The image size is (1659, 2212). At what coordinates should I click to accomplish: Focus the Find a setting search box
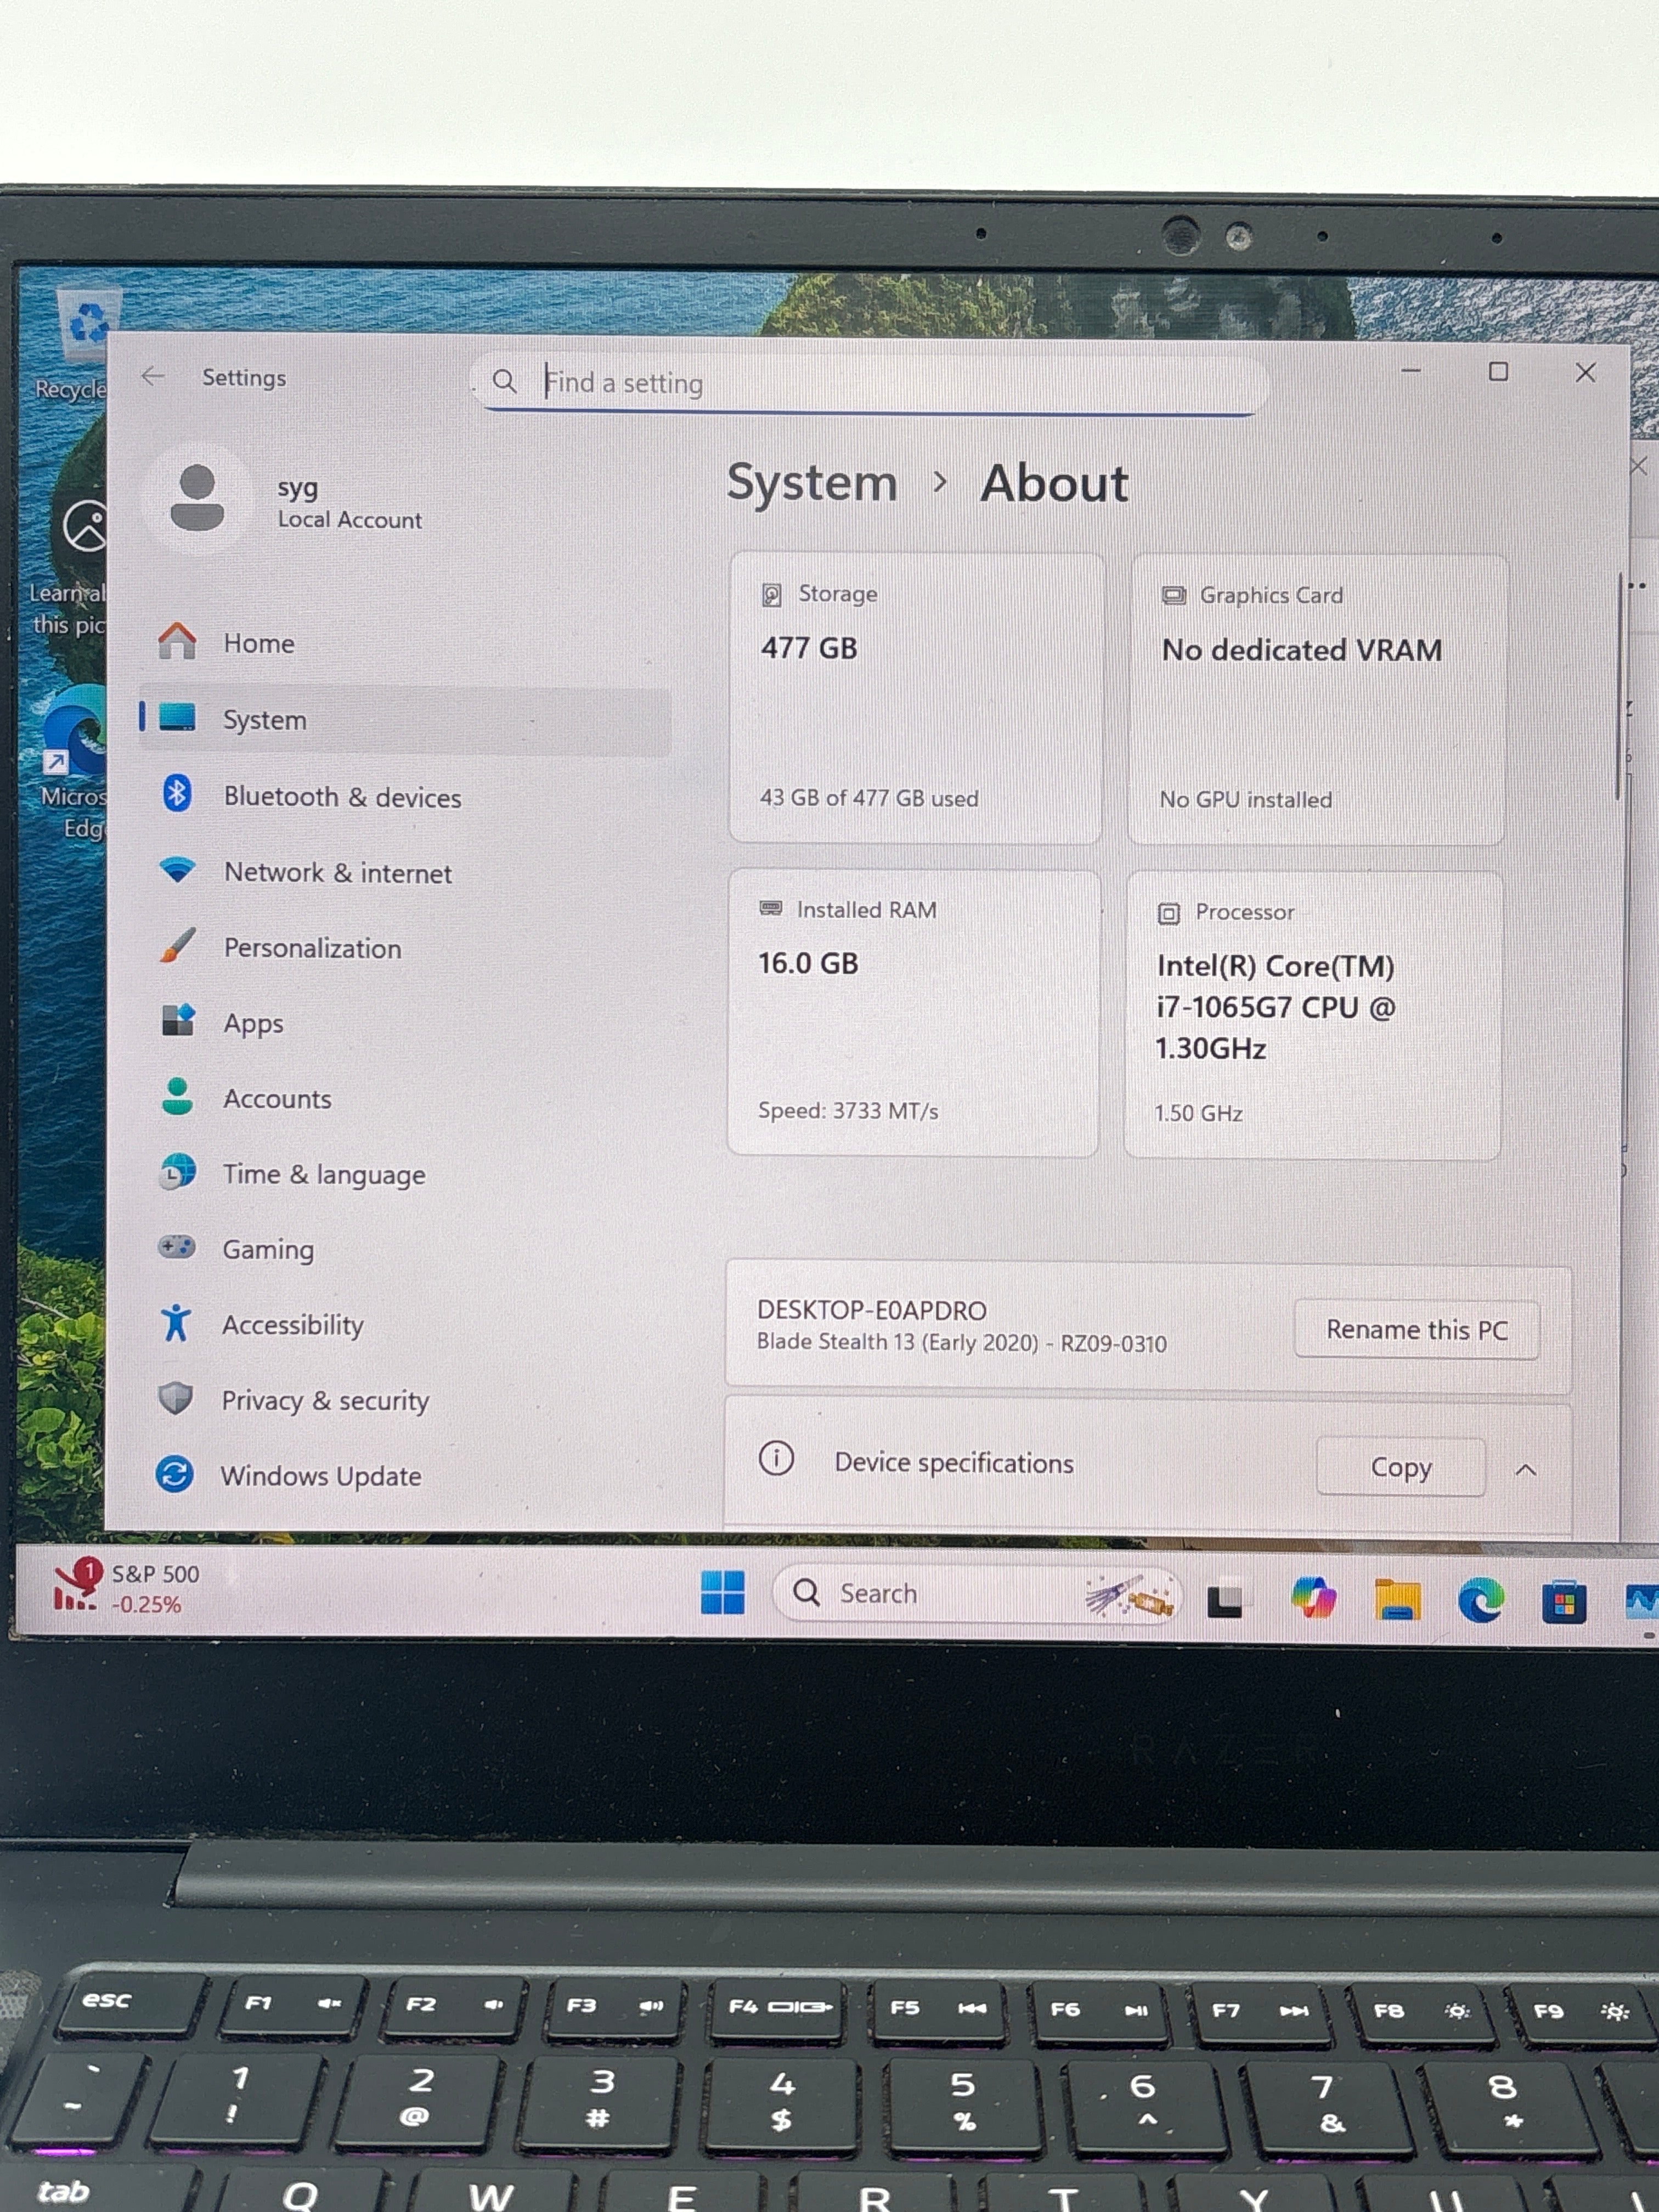(x=868, y=382)
